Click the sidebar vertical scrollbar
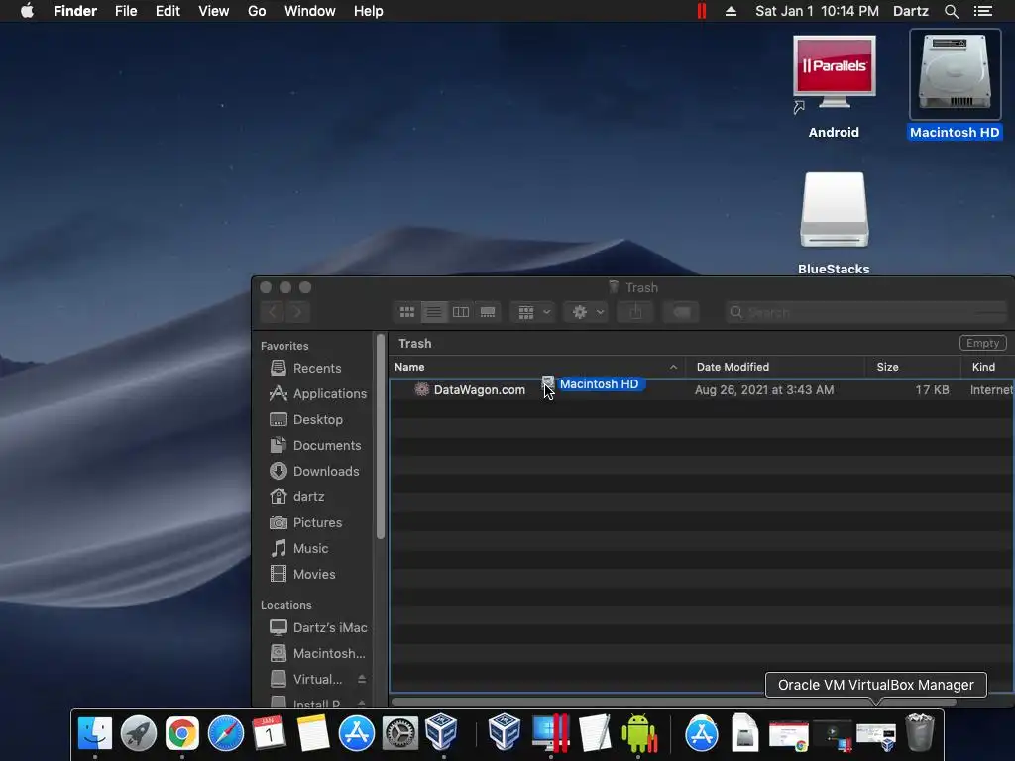This screenshot has width=1015, height=761. point(381,437)
